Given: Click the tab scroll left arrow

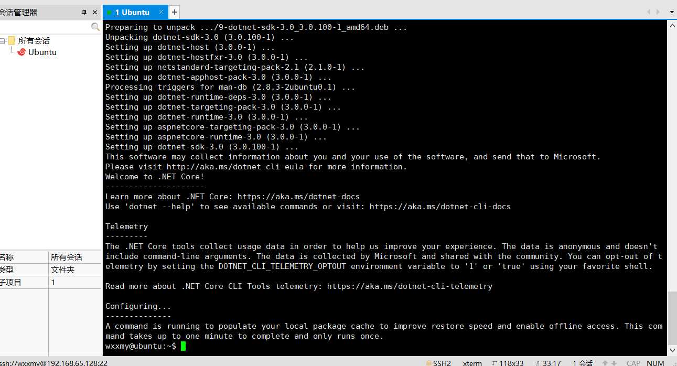Looking at the screenshot, I should coord(649,12).
